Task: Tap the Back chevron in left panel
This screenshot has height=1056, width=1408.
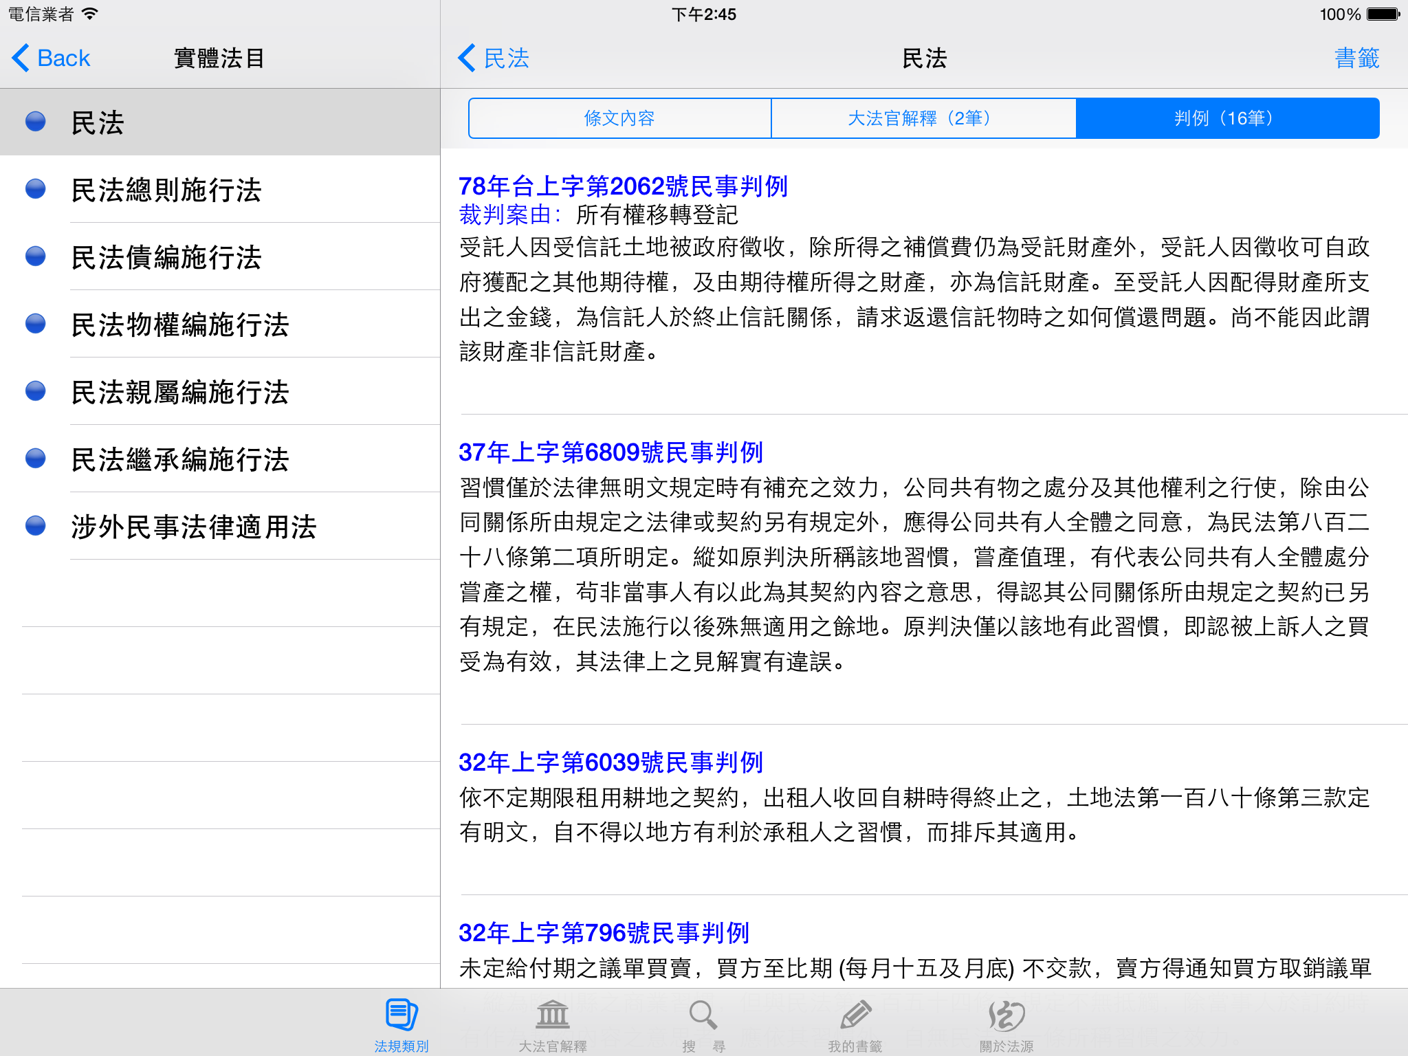Action: (21, 58)
